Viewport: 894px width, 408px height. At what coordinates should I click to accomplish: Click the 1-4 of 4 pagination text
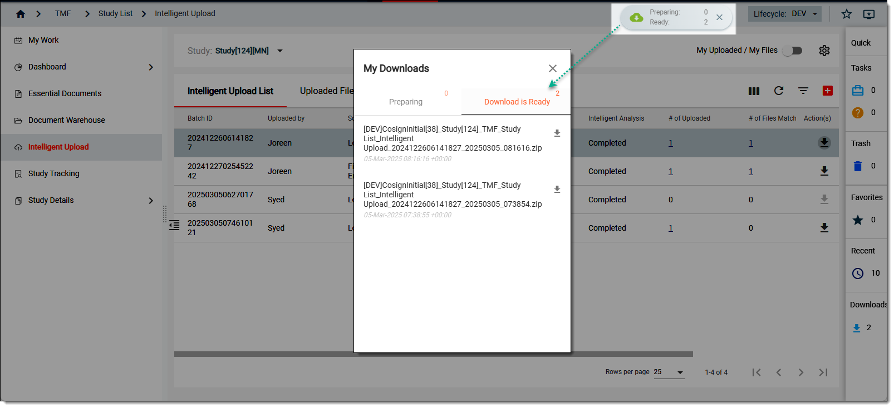point(716,372)
